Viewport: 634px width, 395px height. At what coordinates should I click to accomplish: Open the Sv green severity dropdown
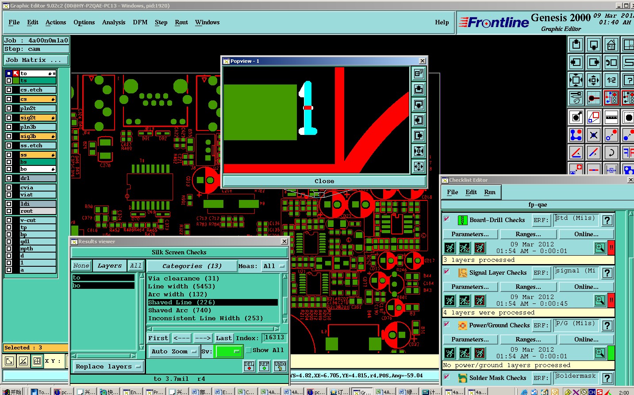[x=228, y=352]
